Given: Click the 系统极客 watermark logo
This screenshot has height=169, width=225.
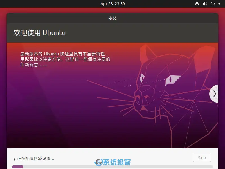Looking at the screenshot, I should pos(112,161).
